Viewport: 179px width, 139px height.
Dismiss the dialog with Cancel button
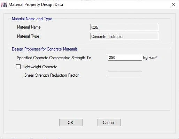pos(109,122)
